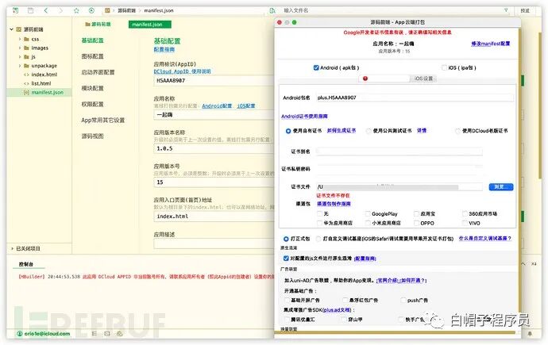Viewport: 548px width, 345px height.
Task: Click the Android包名 input field
Action: 415,98
